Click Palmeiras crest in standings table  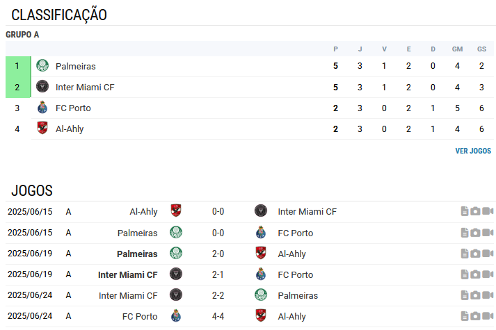coord(42,66)
